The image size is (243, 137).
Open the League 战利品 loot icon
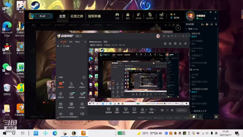point(138,16)
